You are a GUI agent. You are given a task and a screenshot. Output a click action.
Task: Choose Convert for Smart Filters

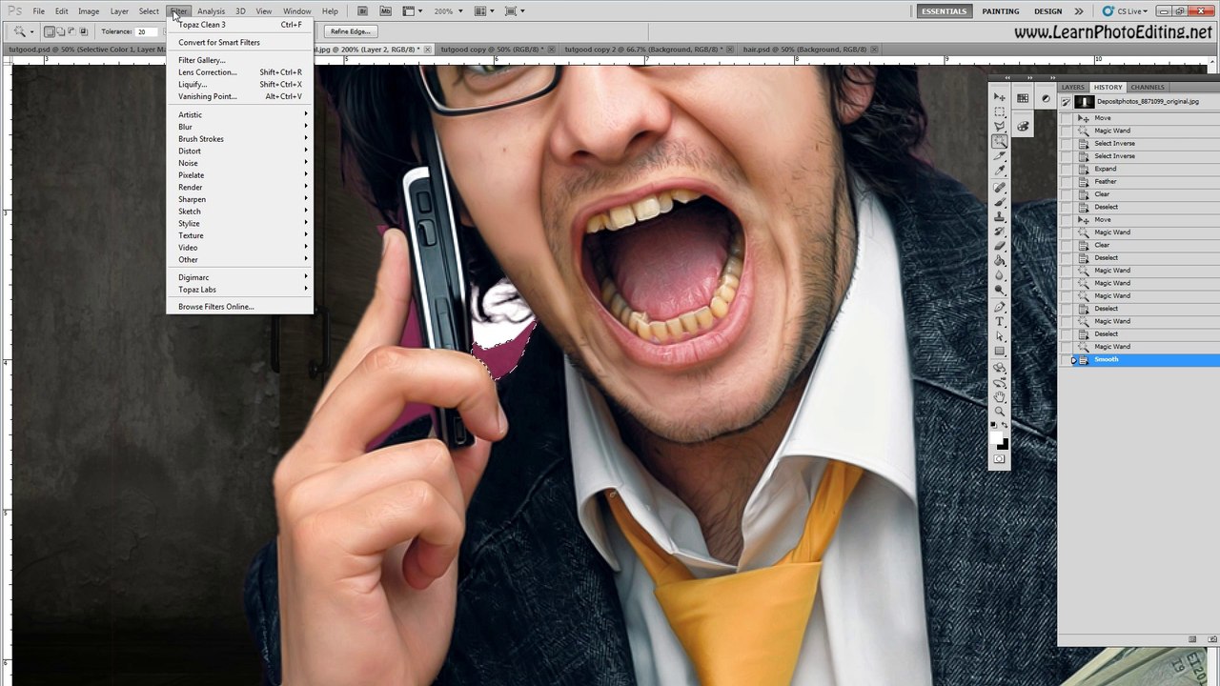pyautogui.click(x=239, y=42)
